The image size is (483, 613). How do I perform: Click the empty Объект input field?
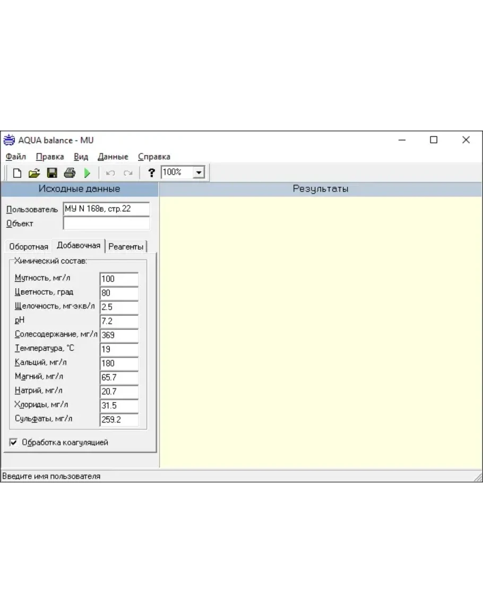click(106, 223)
